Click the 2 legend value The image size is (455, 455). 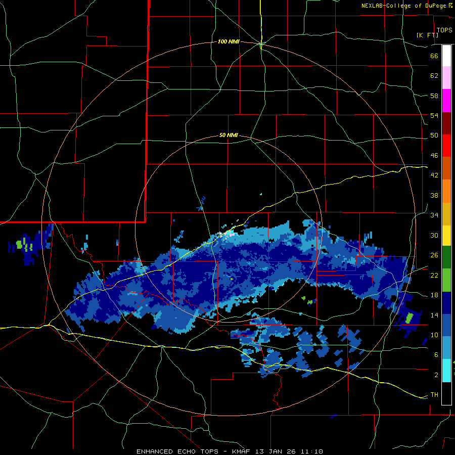[436, 375]
